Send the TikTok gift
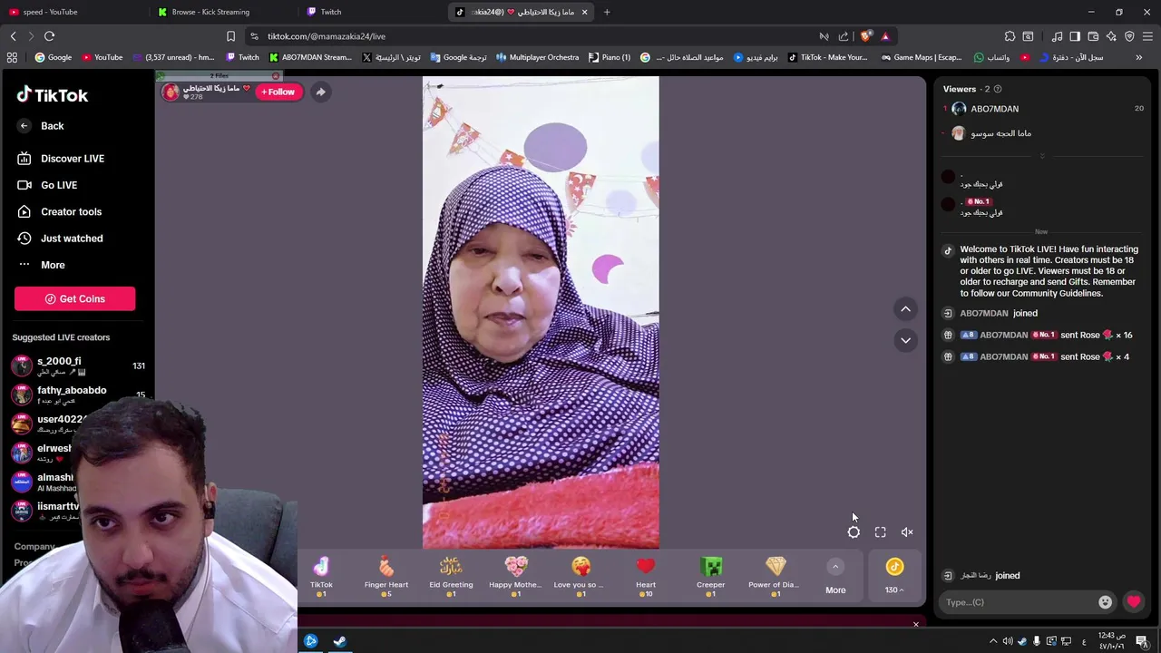This screenshot has height=653, width=1161. tap(321, 577)
